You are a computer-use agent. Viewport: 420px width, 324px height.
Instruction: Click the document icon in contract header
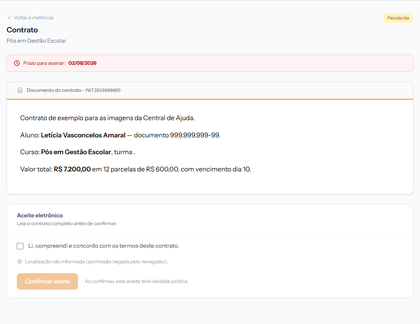pos(20,90)
